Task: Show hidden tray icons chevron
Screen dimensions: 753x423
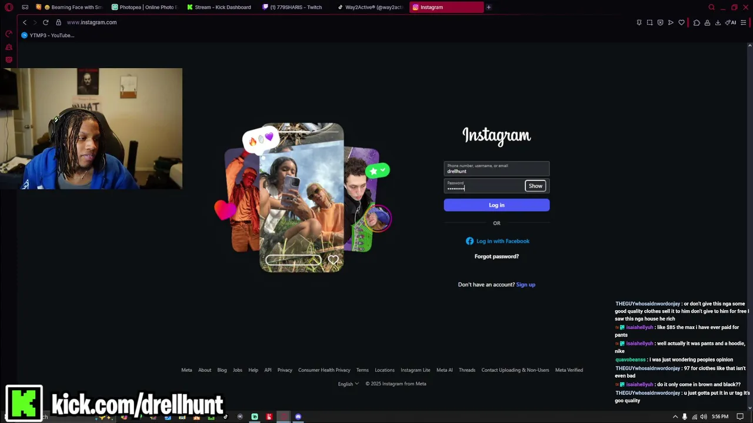Action: (x=675, y=417)
